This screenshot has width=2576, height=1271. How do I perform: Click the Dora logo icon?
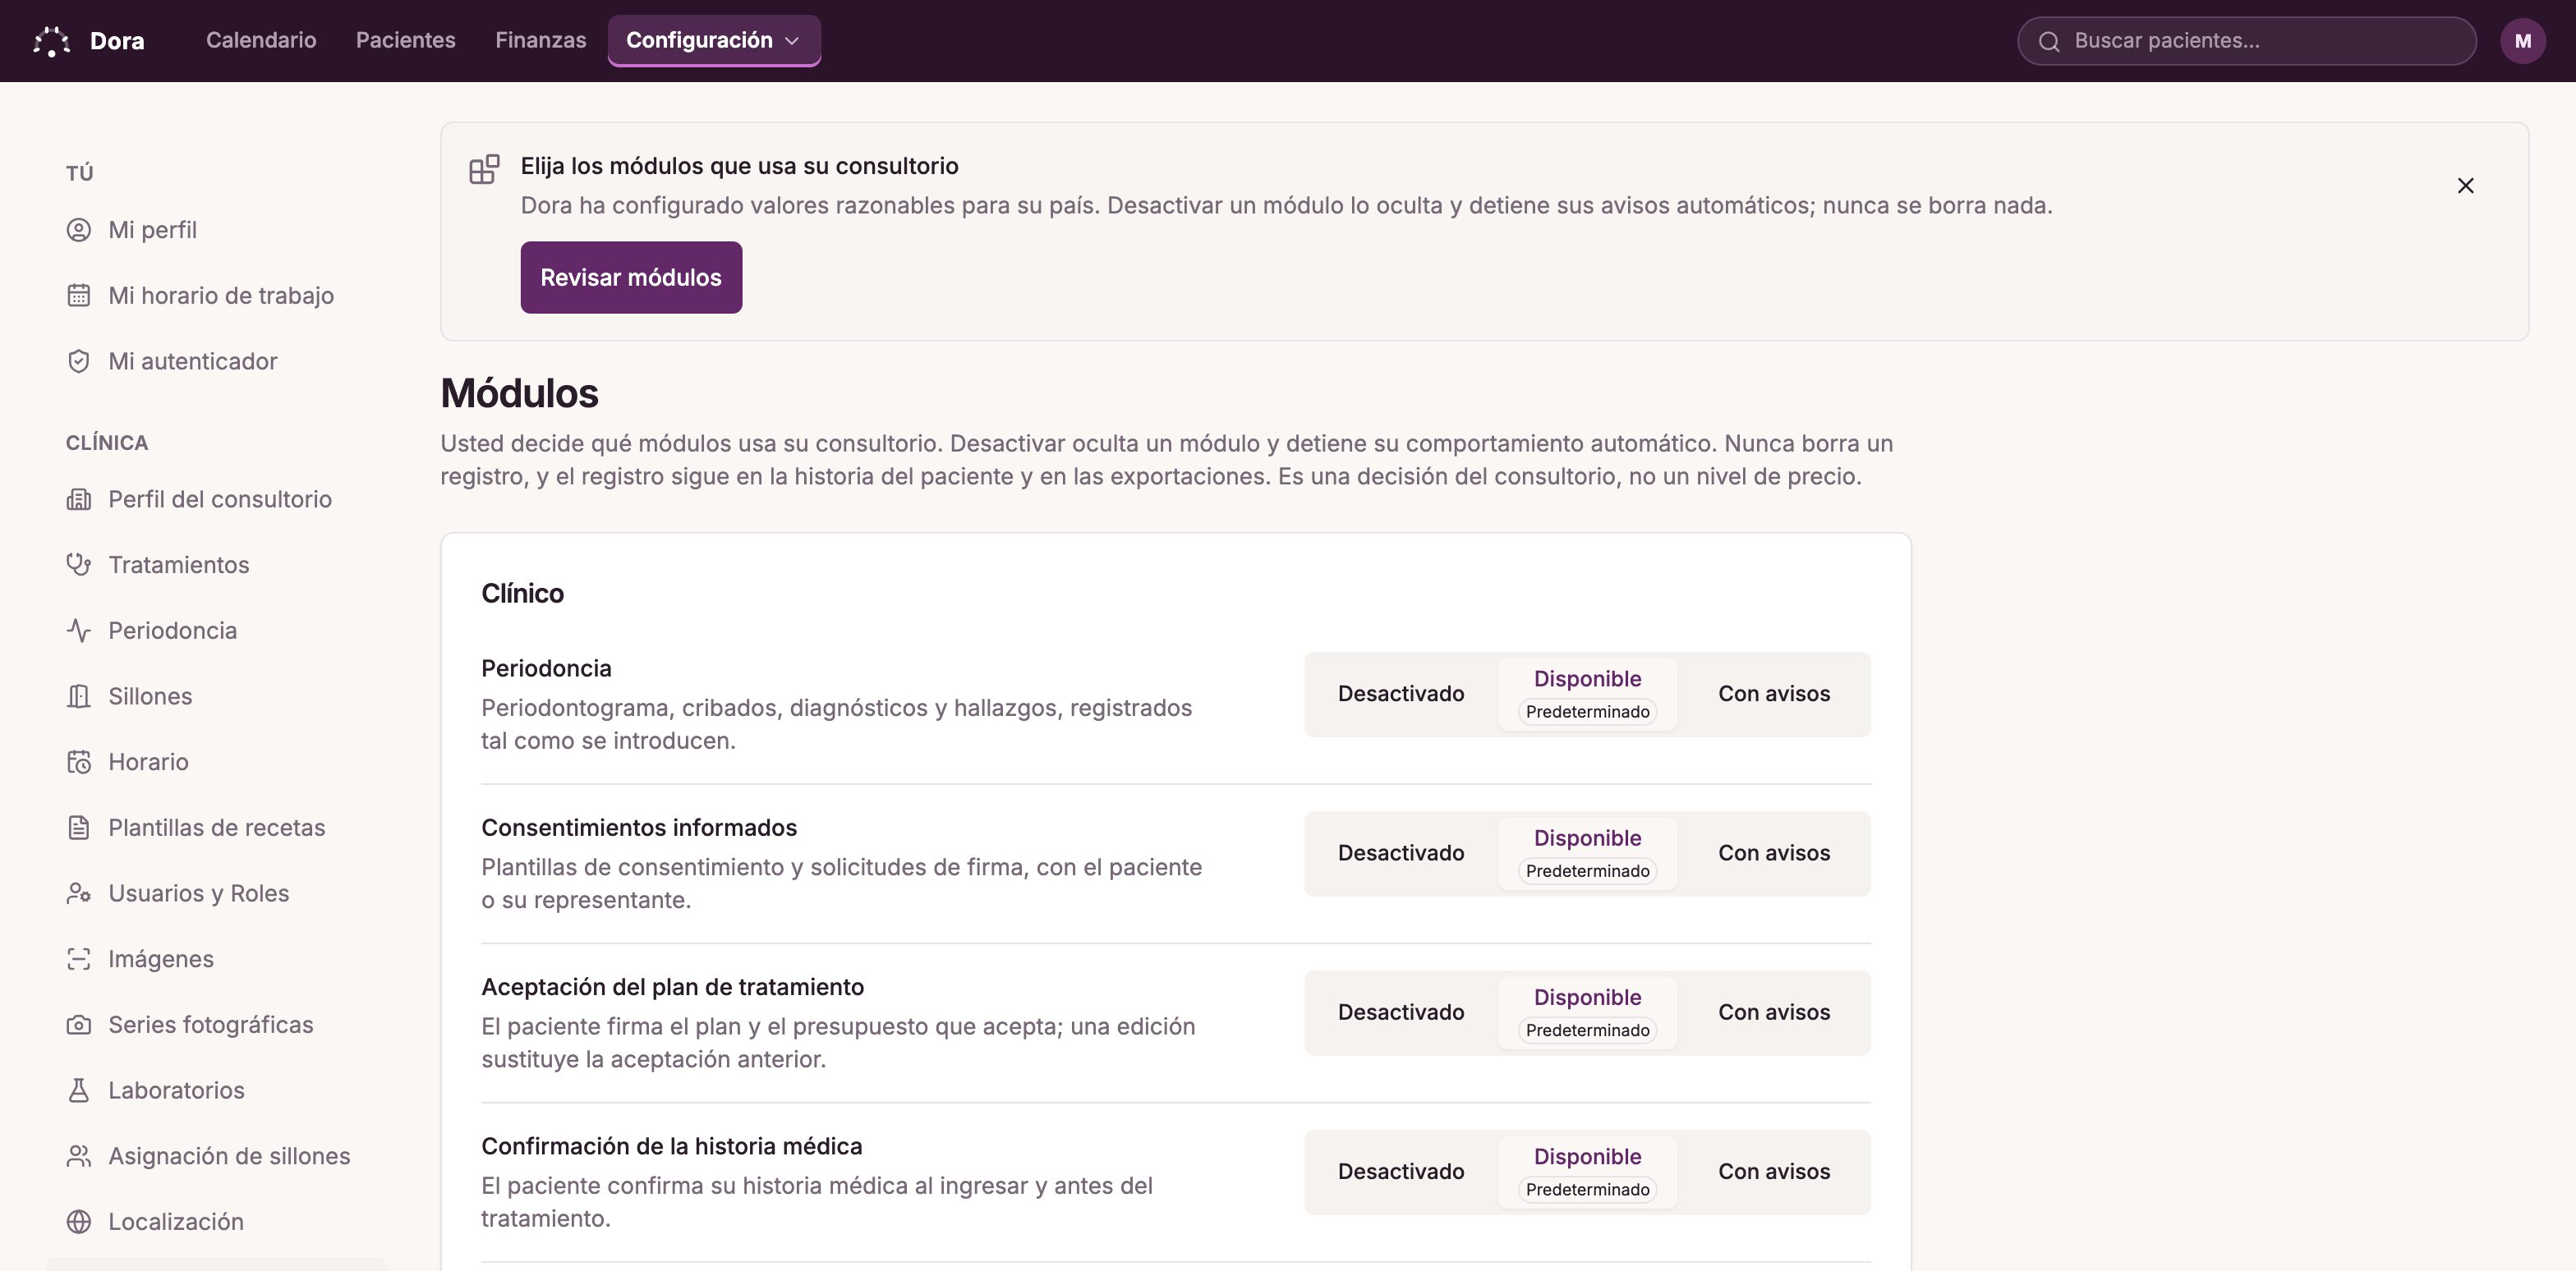(x=51, y=41)
